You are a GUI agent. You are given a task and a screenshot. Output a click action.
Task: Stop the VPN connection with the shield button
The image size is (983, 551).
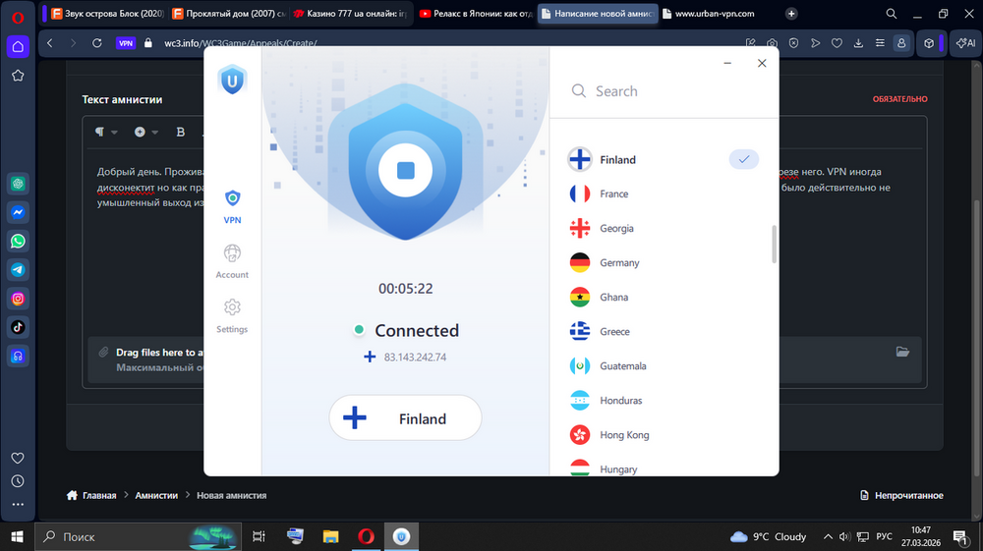point(406,170)
